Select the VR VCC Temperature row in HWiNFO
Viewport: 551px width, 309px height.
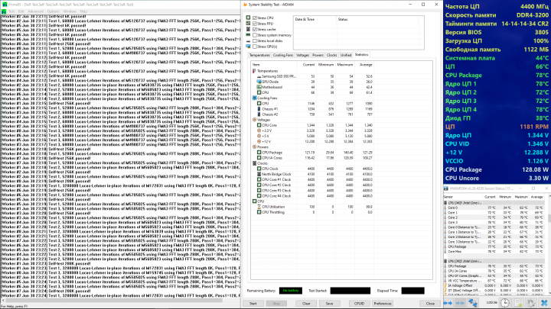[495, 281]
